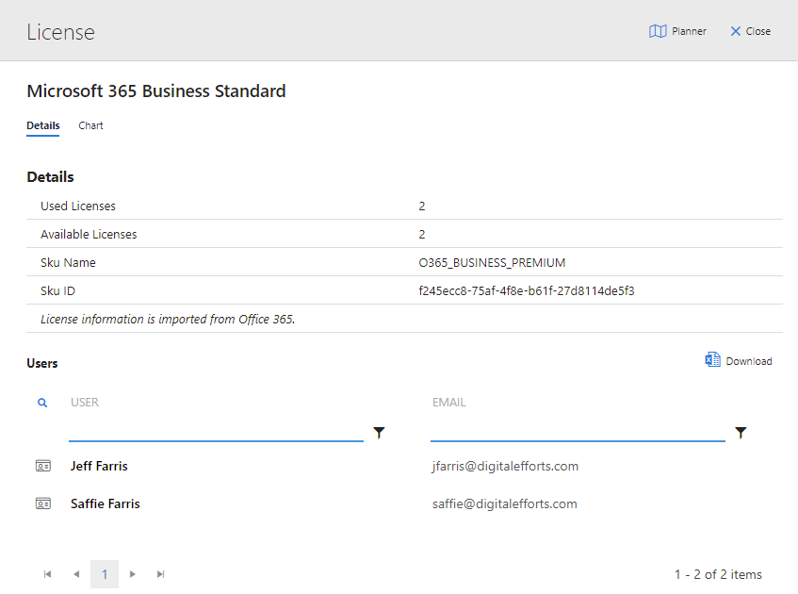Screen dimensions: 798x594
Task: Sort by USER column header
Action: coord(85,402)
